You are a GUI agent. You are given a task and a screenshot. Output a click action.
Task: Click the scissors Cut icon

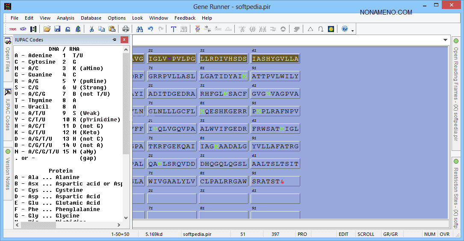point(91,29)
